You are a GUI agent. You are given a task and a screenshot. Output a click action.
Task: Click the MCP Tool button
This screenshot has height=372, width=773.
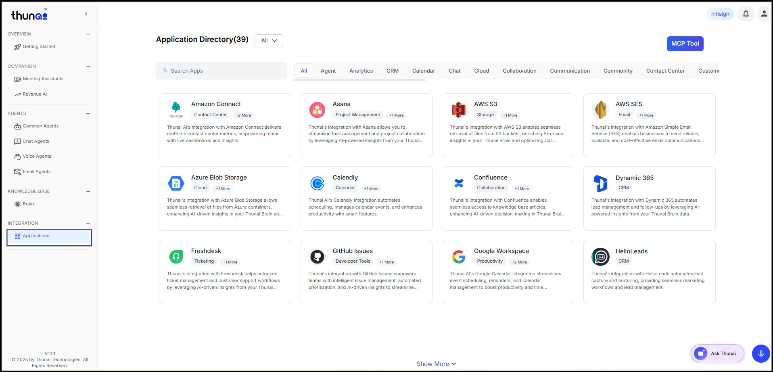point(685,44)
